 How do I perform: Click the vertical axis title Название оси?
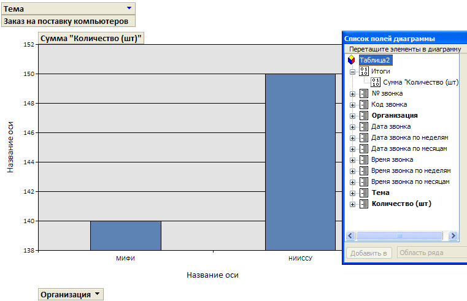(10, 147)
